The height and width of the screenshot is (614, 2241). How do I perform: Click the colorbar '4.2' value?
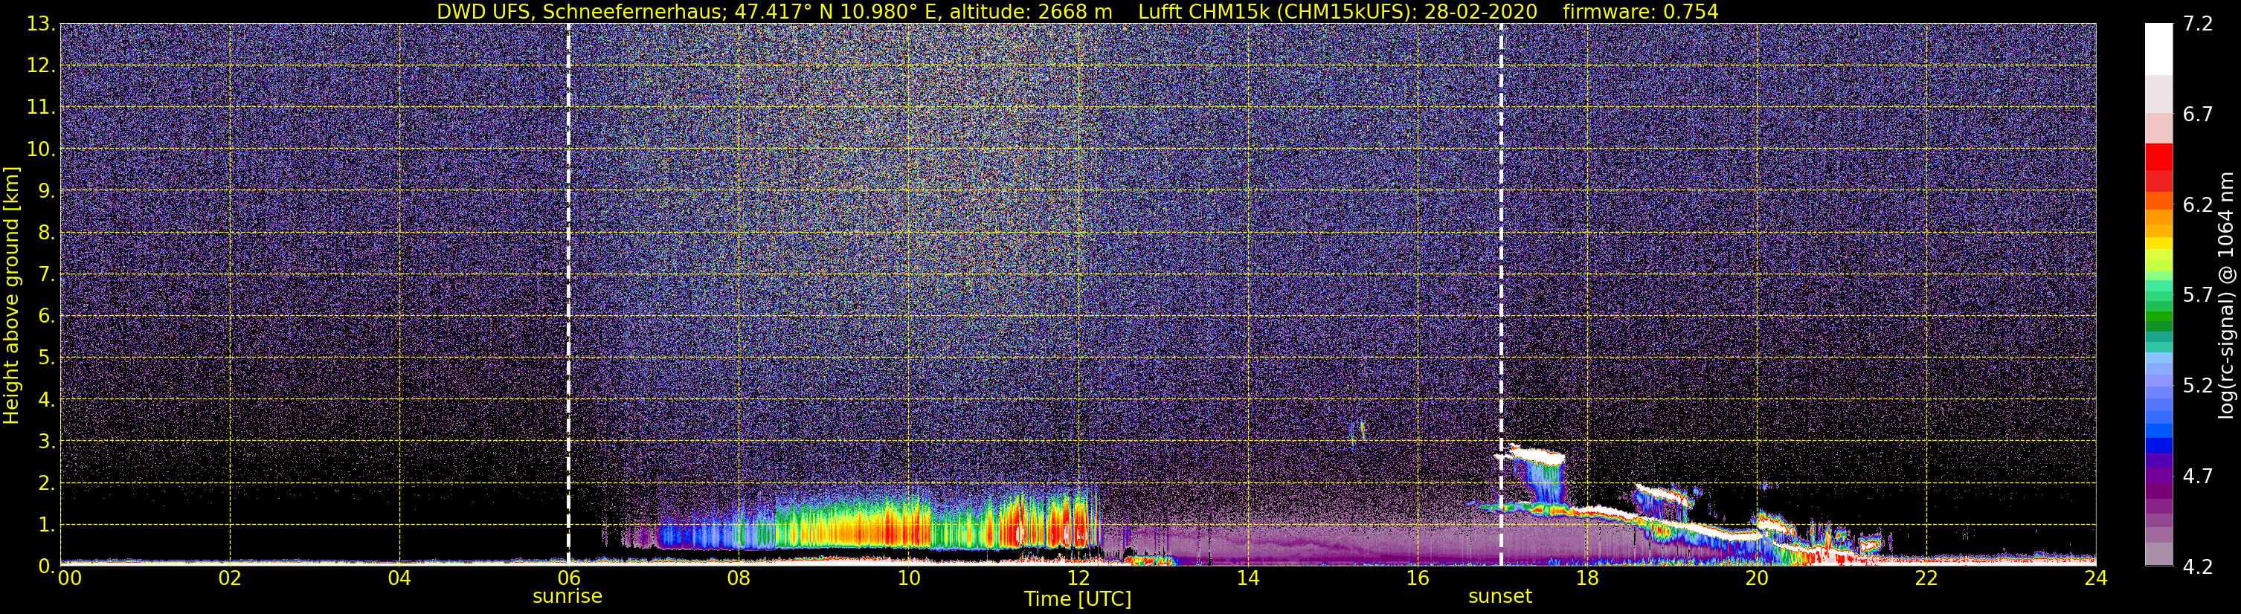click(x=2198, y=566)
